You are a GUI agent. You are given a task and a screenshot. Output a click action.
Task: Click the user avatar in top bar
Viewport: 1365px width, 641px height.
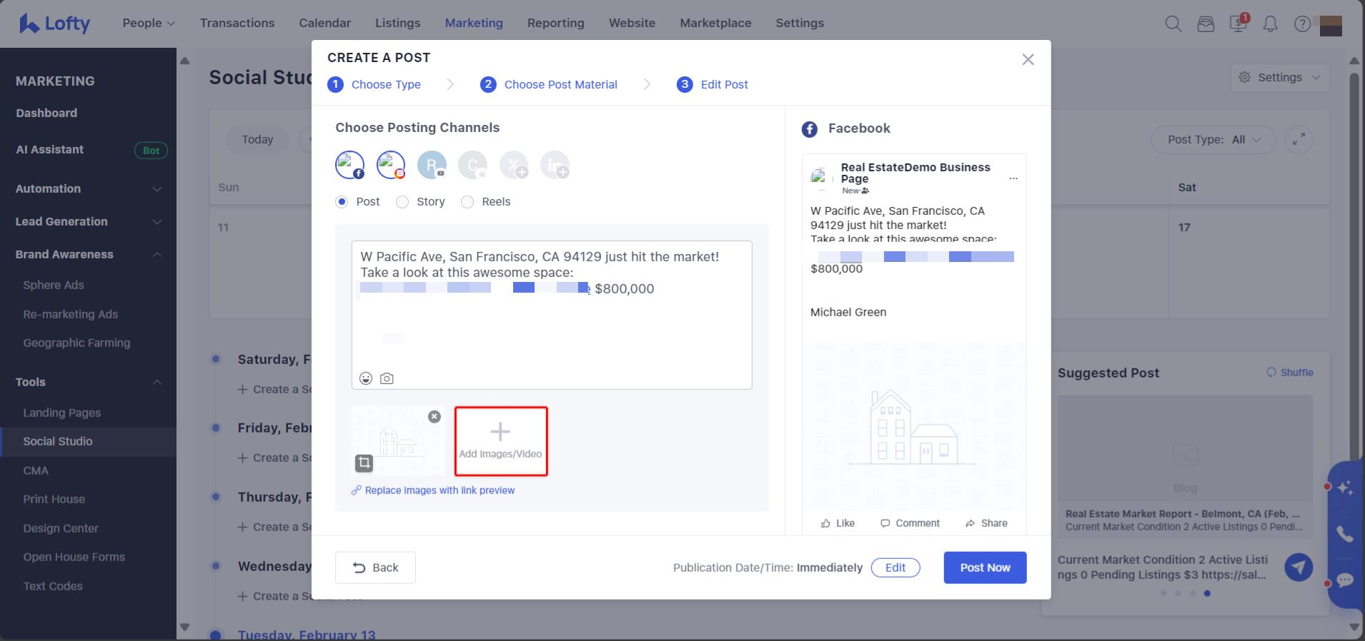click(1331, 25)
